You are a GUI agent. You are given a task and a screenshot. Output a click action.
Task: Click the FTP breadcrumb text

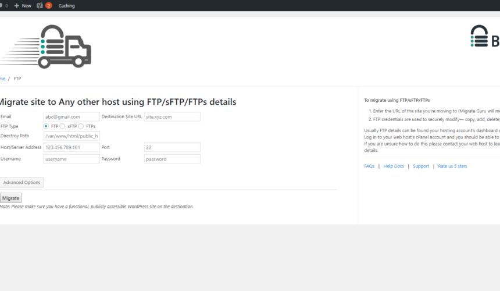17,79
